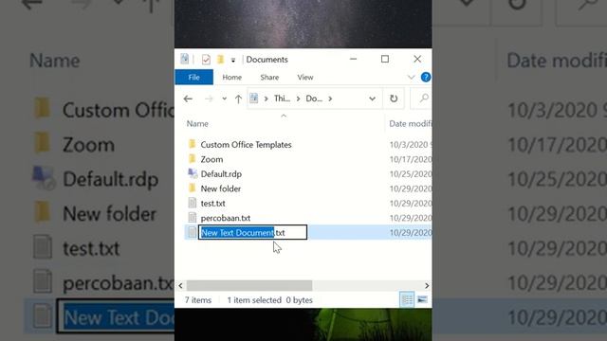The height and width of the screenshot is (341, 607).
Task: Click the Zoom folder icon
Action: click(x=192, y=159)
